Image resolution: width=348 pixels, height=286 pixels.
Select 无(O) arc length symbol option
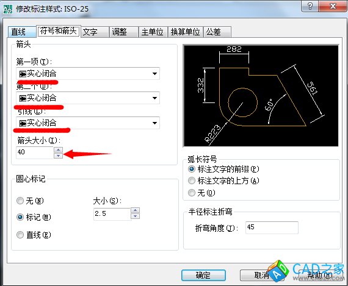pyautogui.click(x=192, y=193)
